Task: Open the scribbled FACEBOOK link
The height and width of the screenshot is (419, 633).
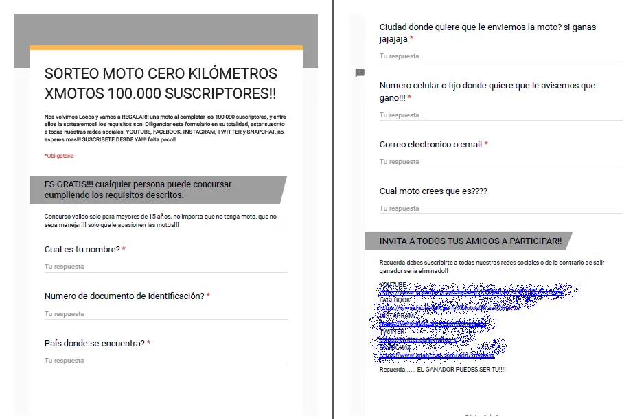Action: point(449,309)
